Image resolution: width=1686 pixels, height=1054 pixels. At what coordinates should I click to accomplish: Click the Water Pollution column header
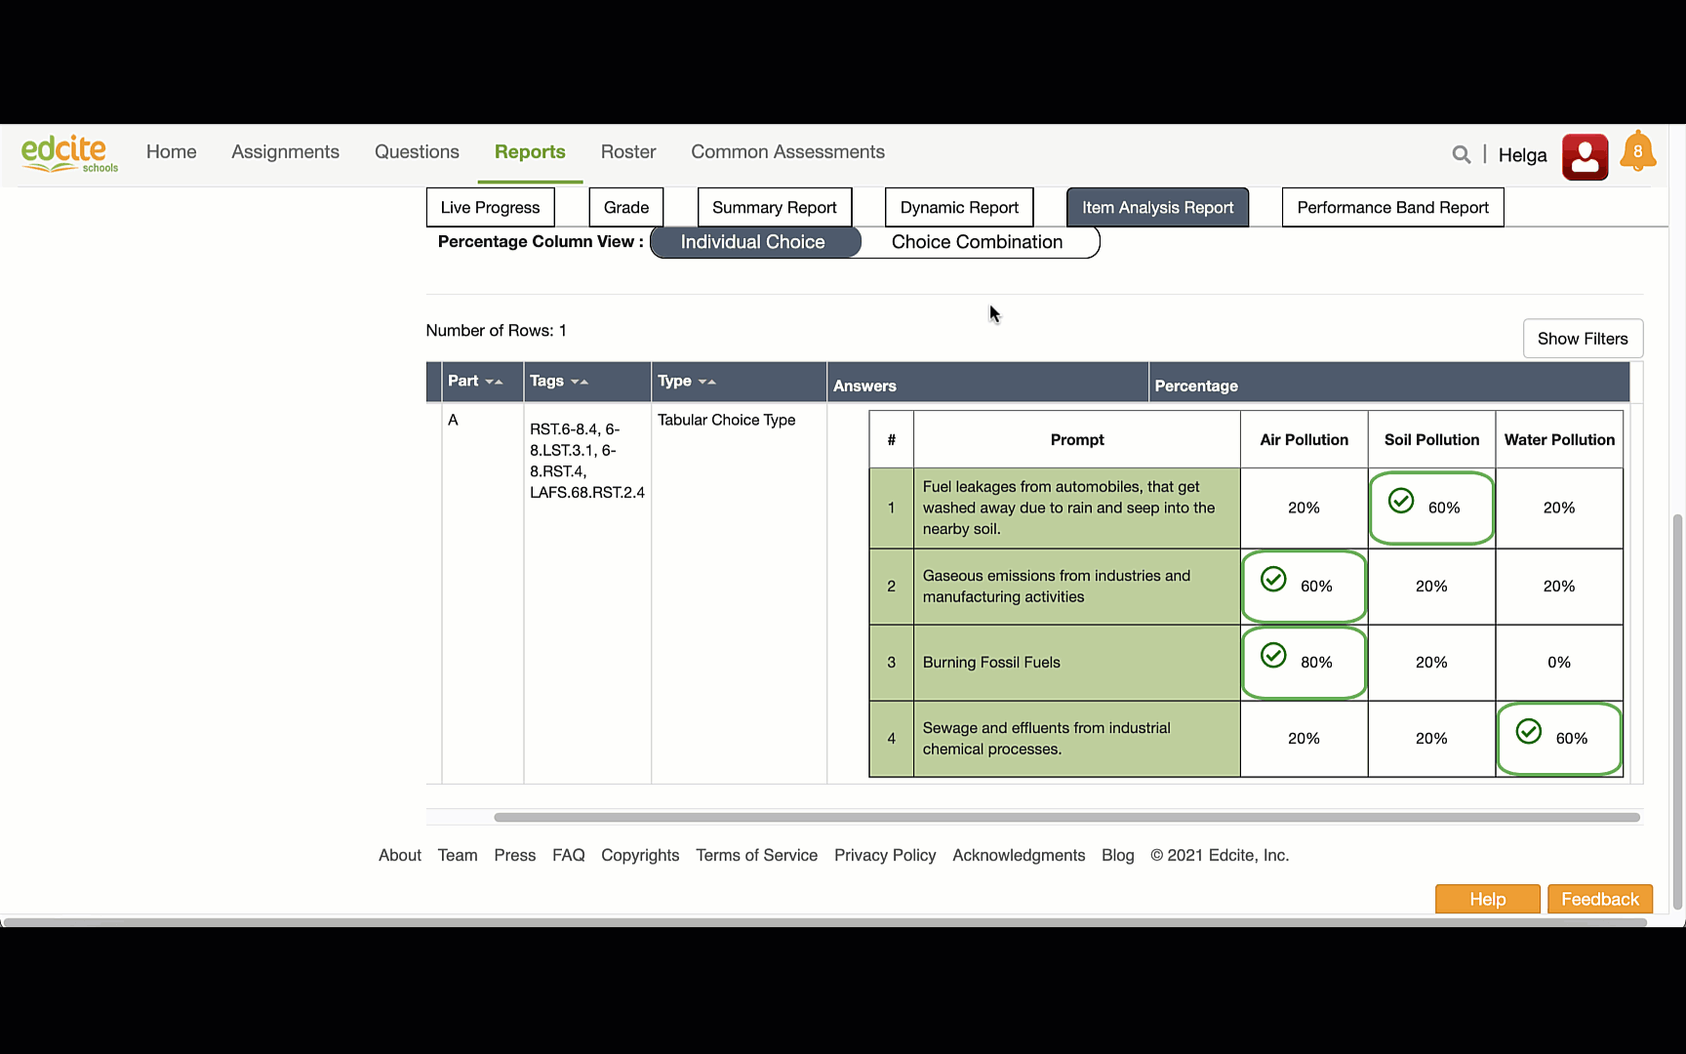pos(1559,440)
